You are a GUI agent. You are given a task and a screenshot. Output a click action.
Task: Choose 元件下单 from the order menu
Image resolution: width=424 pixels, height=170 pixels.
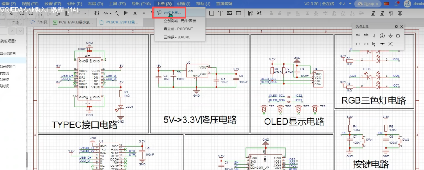171,13
